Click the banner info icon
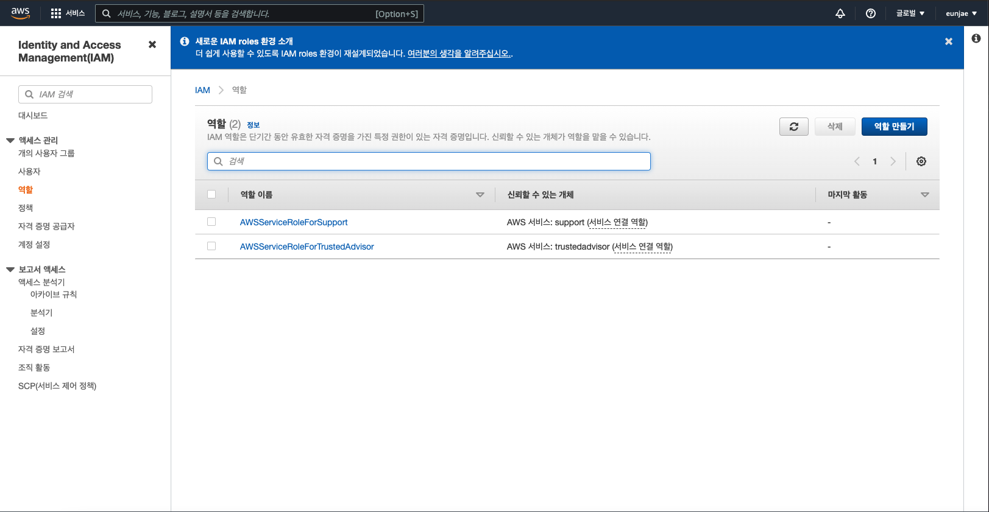 [x=185, y=41]
